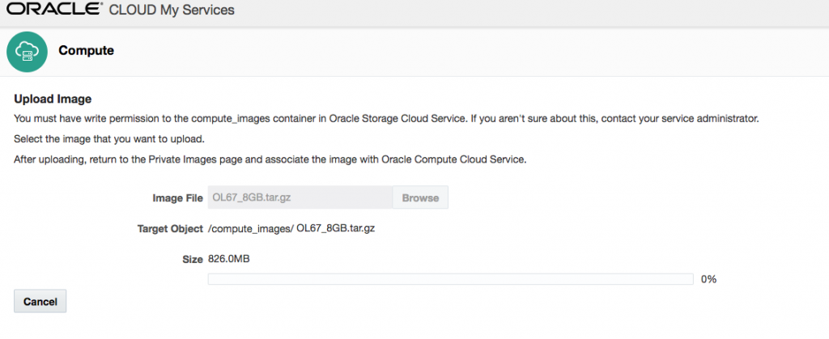This screenshot has width=829, height=339.
Task: Click the Size label
Action: [192, 260]
